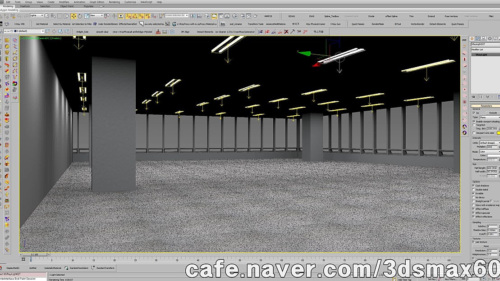
Task: Open the light Type dropdown showing Plane
Action: (489, 118)
